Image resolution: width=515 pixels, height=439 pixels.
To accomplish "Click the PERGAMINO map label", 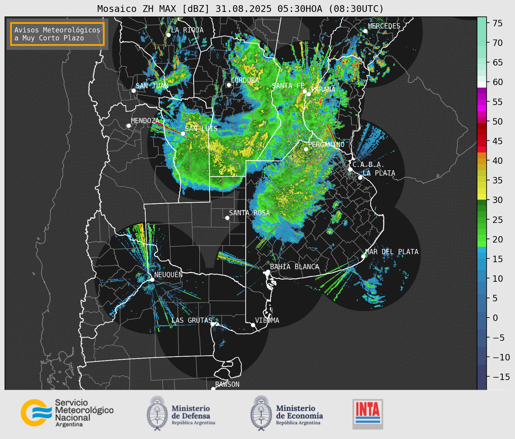I will (x=326, y=144).
